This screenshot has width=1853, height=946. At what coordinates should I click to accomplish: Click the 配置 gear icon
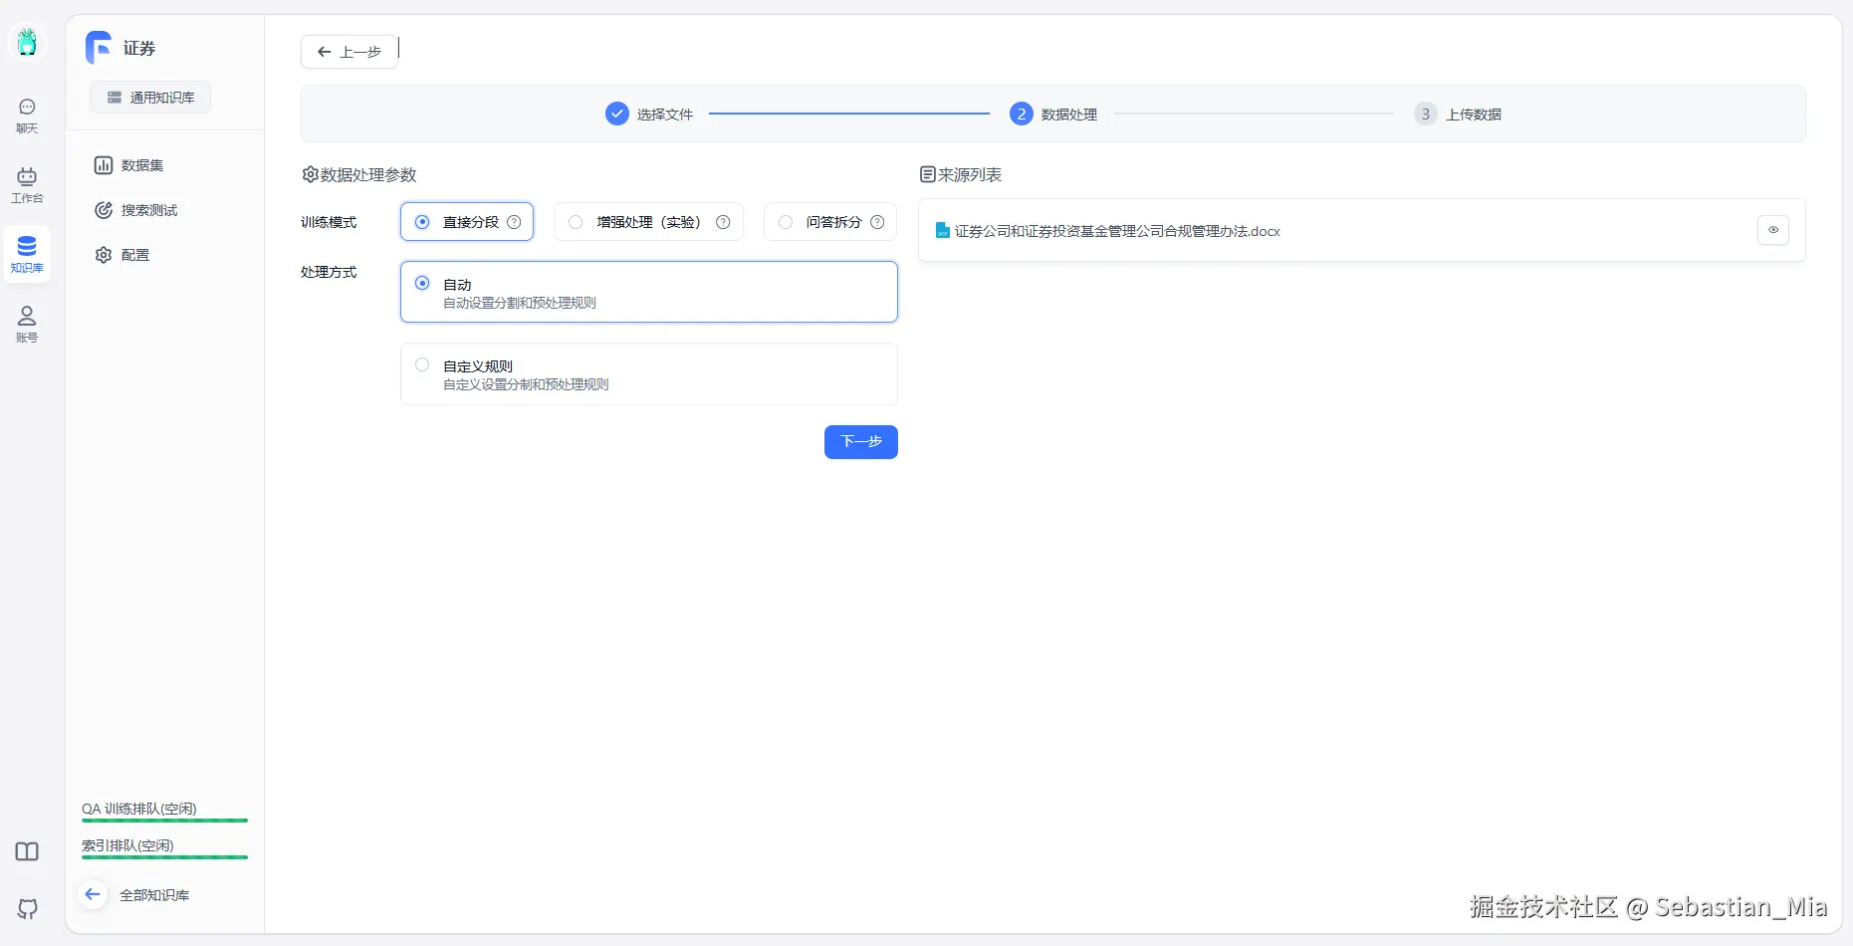pos(104,255)
